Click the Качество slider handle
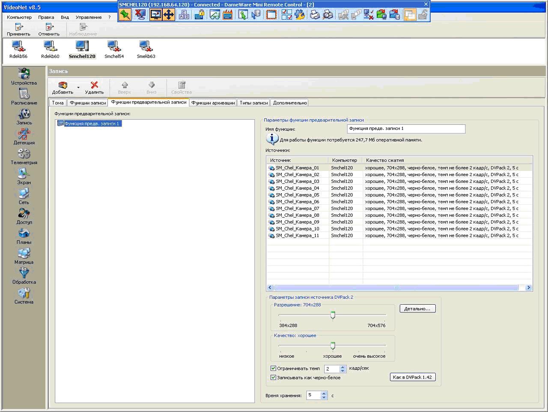 coord(333,346)
